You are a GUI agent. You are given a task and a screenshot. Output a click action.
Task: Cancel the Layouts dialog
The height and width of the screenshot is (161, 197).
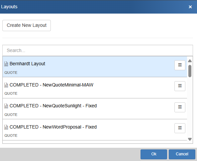click(182, 154)
